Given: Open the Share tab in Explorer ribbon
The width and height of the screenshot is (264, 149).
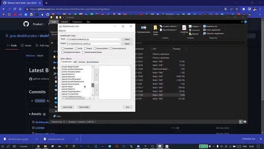Looking at the screenshot, I should pyautogui.click(x=77, y=22).
